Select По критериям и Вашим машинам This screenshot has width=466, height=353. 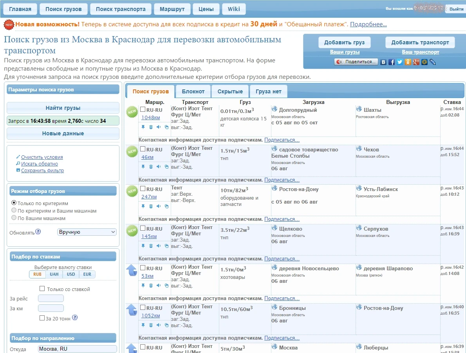point(14,210)
